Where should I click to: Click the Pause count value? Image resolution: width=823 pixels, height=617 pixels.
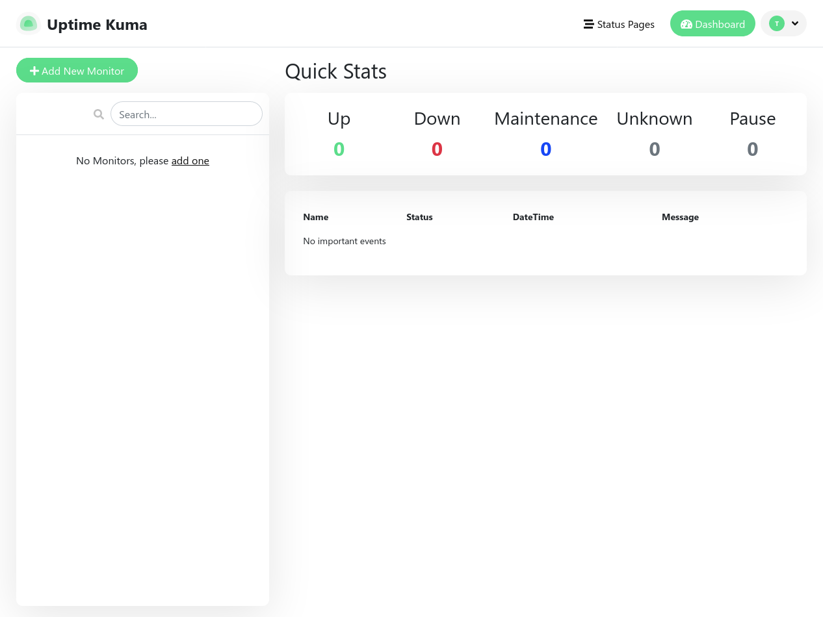point(752,149)
